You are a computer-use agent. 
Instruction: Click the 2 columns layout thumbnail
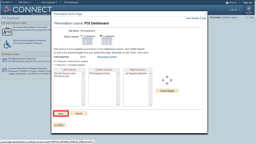coord(87,41)
